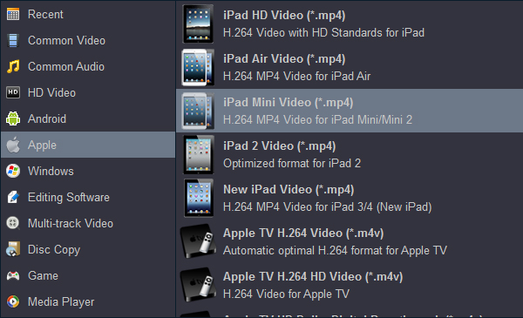Switch to Common Video category
Image resolution: width=523 pixels, height=318 pixels.
click(88, 40)
